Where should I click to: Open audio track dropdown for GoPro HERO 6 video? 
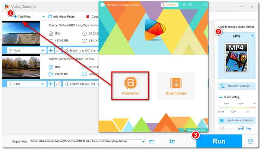81,51
